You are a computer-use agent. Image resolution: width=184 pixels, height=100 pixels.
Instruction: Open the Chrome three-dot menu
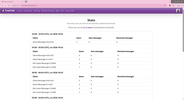(x=182, y=6)
